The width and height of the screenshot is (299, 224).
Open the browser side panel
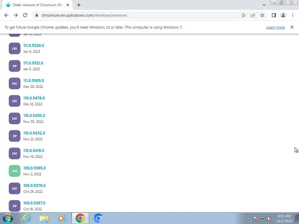[x=274, y=15]
